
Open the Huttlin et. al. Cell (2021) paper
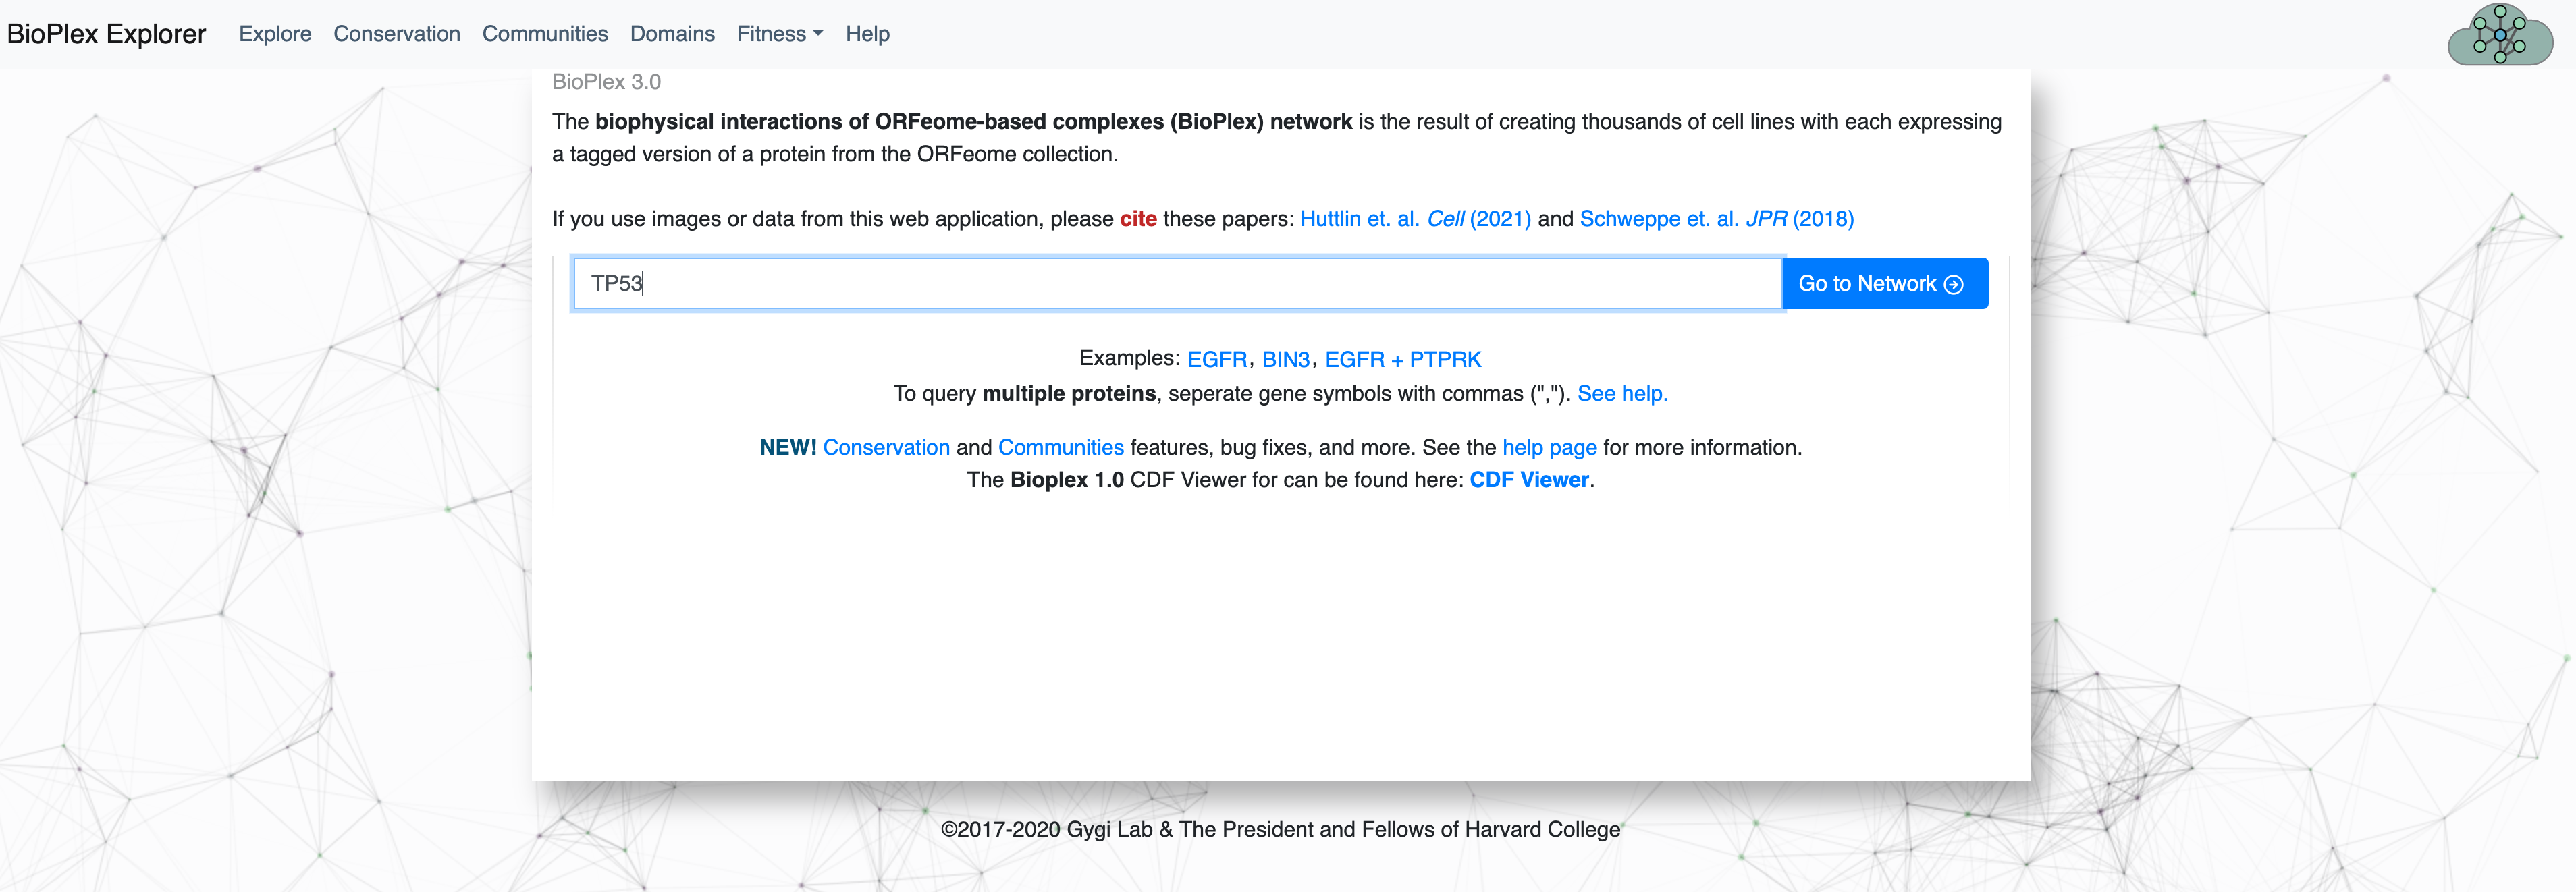(x=1415, y=219)
